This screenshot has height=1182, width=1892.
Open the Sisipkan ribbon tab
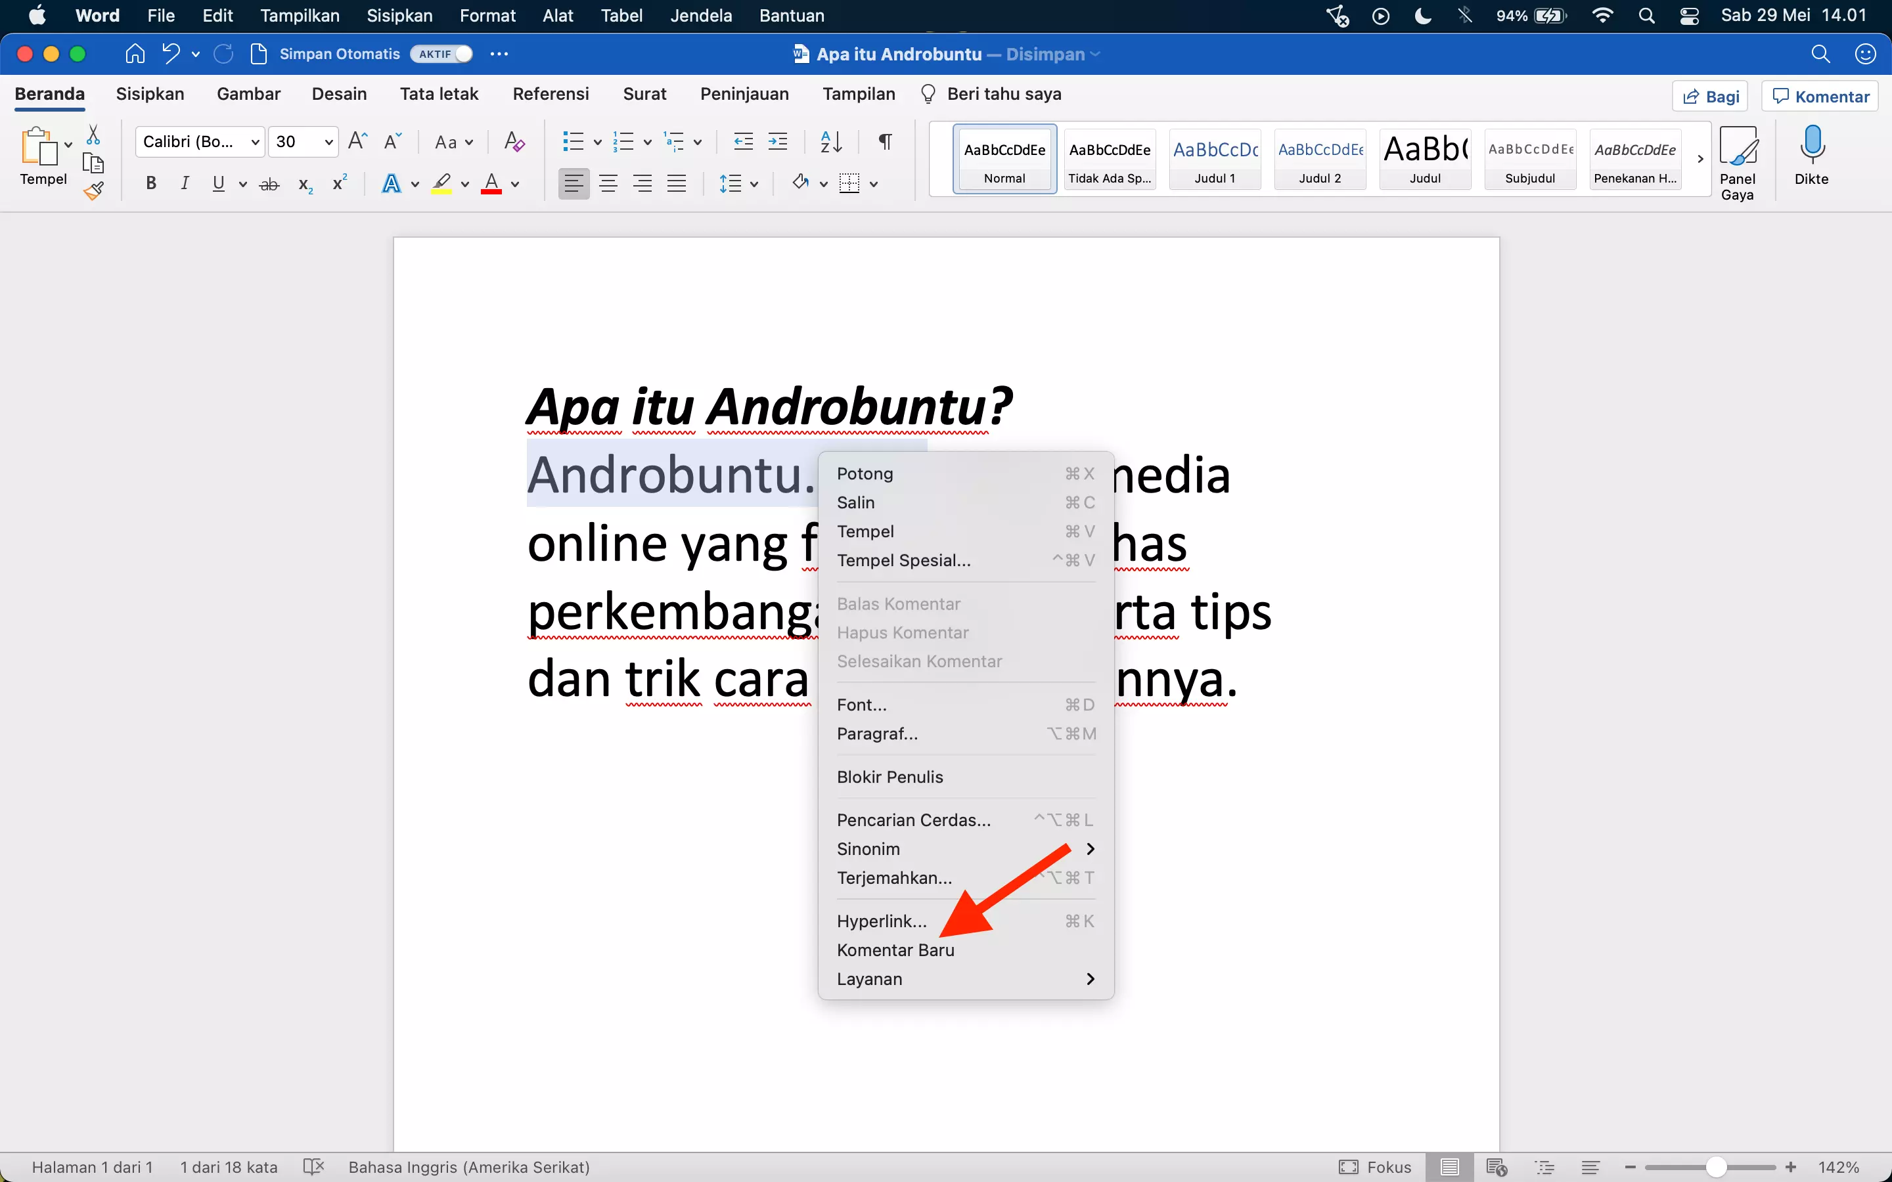click(x=150, y=94)
